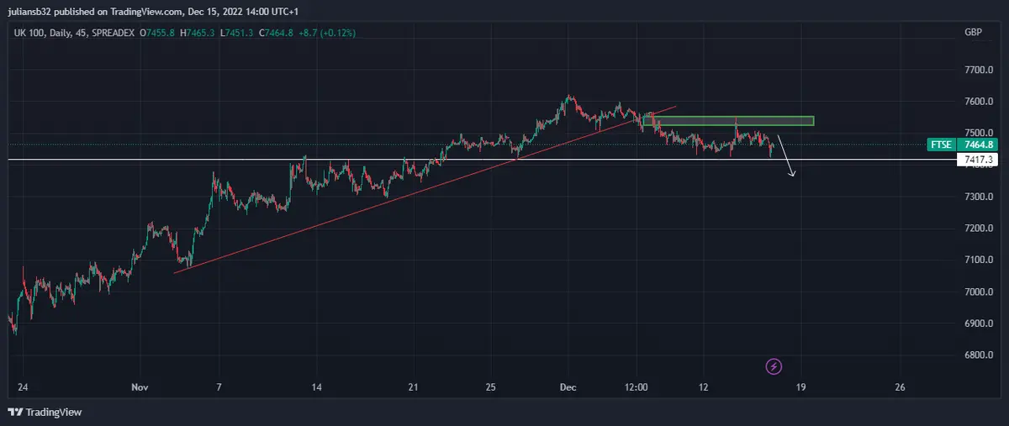The width and height of the screenshot is (1009, 426).
Task: Click the current price label 7464.8
Action: click(x=980, y=145)
